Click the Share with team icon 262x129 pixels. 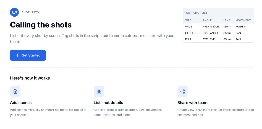pyautogui.click(x=183, y=91)
